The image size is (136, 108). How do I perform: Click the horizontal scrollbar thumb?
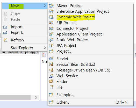15,97
